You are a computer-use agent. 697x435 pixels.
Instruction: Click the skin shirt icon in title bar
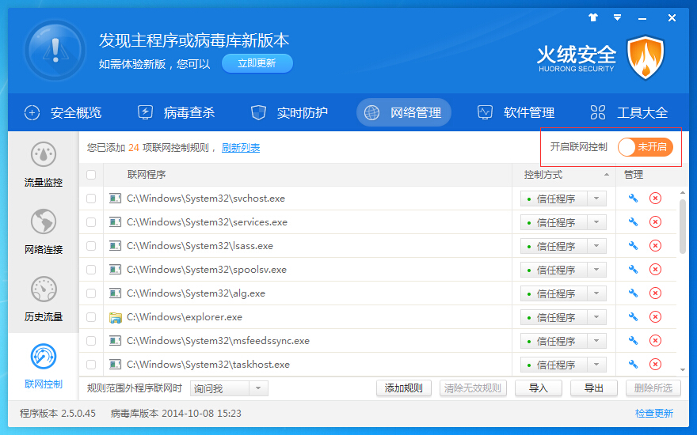pos(593,17)
